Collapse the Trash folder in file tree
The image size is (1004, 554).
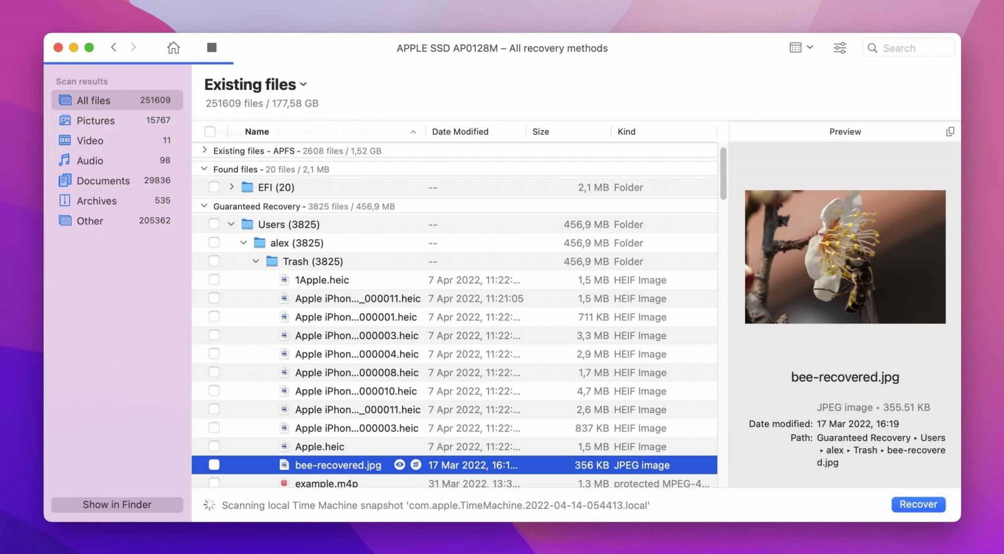point(255,261)
